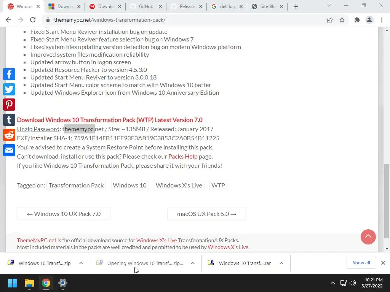This screenshot has height=292, width=390.
Task: Open the Packs Help page link
Action: click(x=183, y=156)
